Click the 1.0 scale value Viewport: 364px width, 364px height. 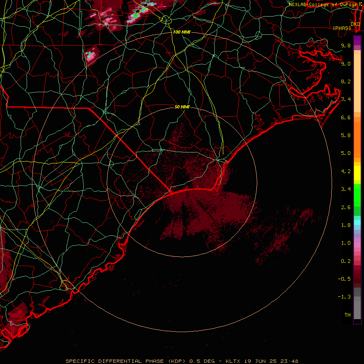[x=346, y=243]
